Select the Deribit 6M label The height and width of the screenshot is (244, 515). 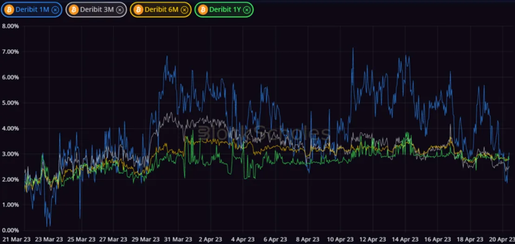(x=162, y=9)
